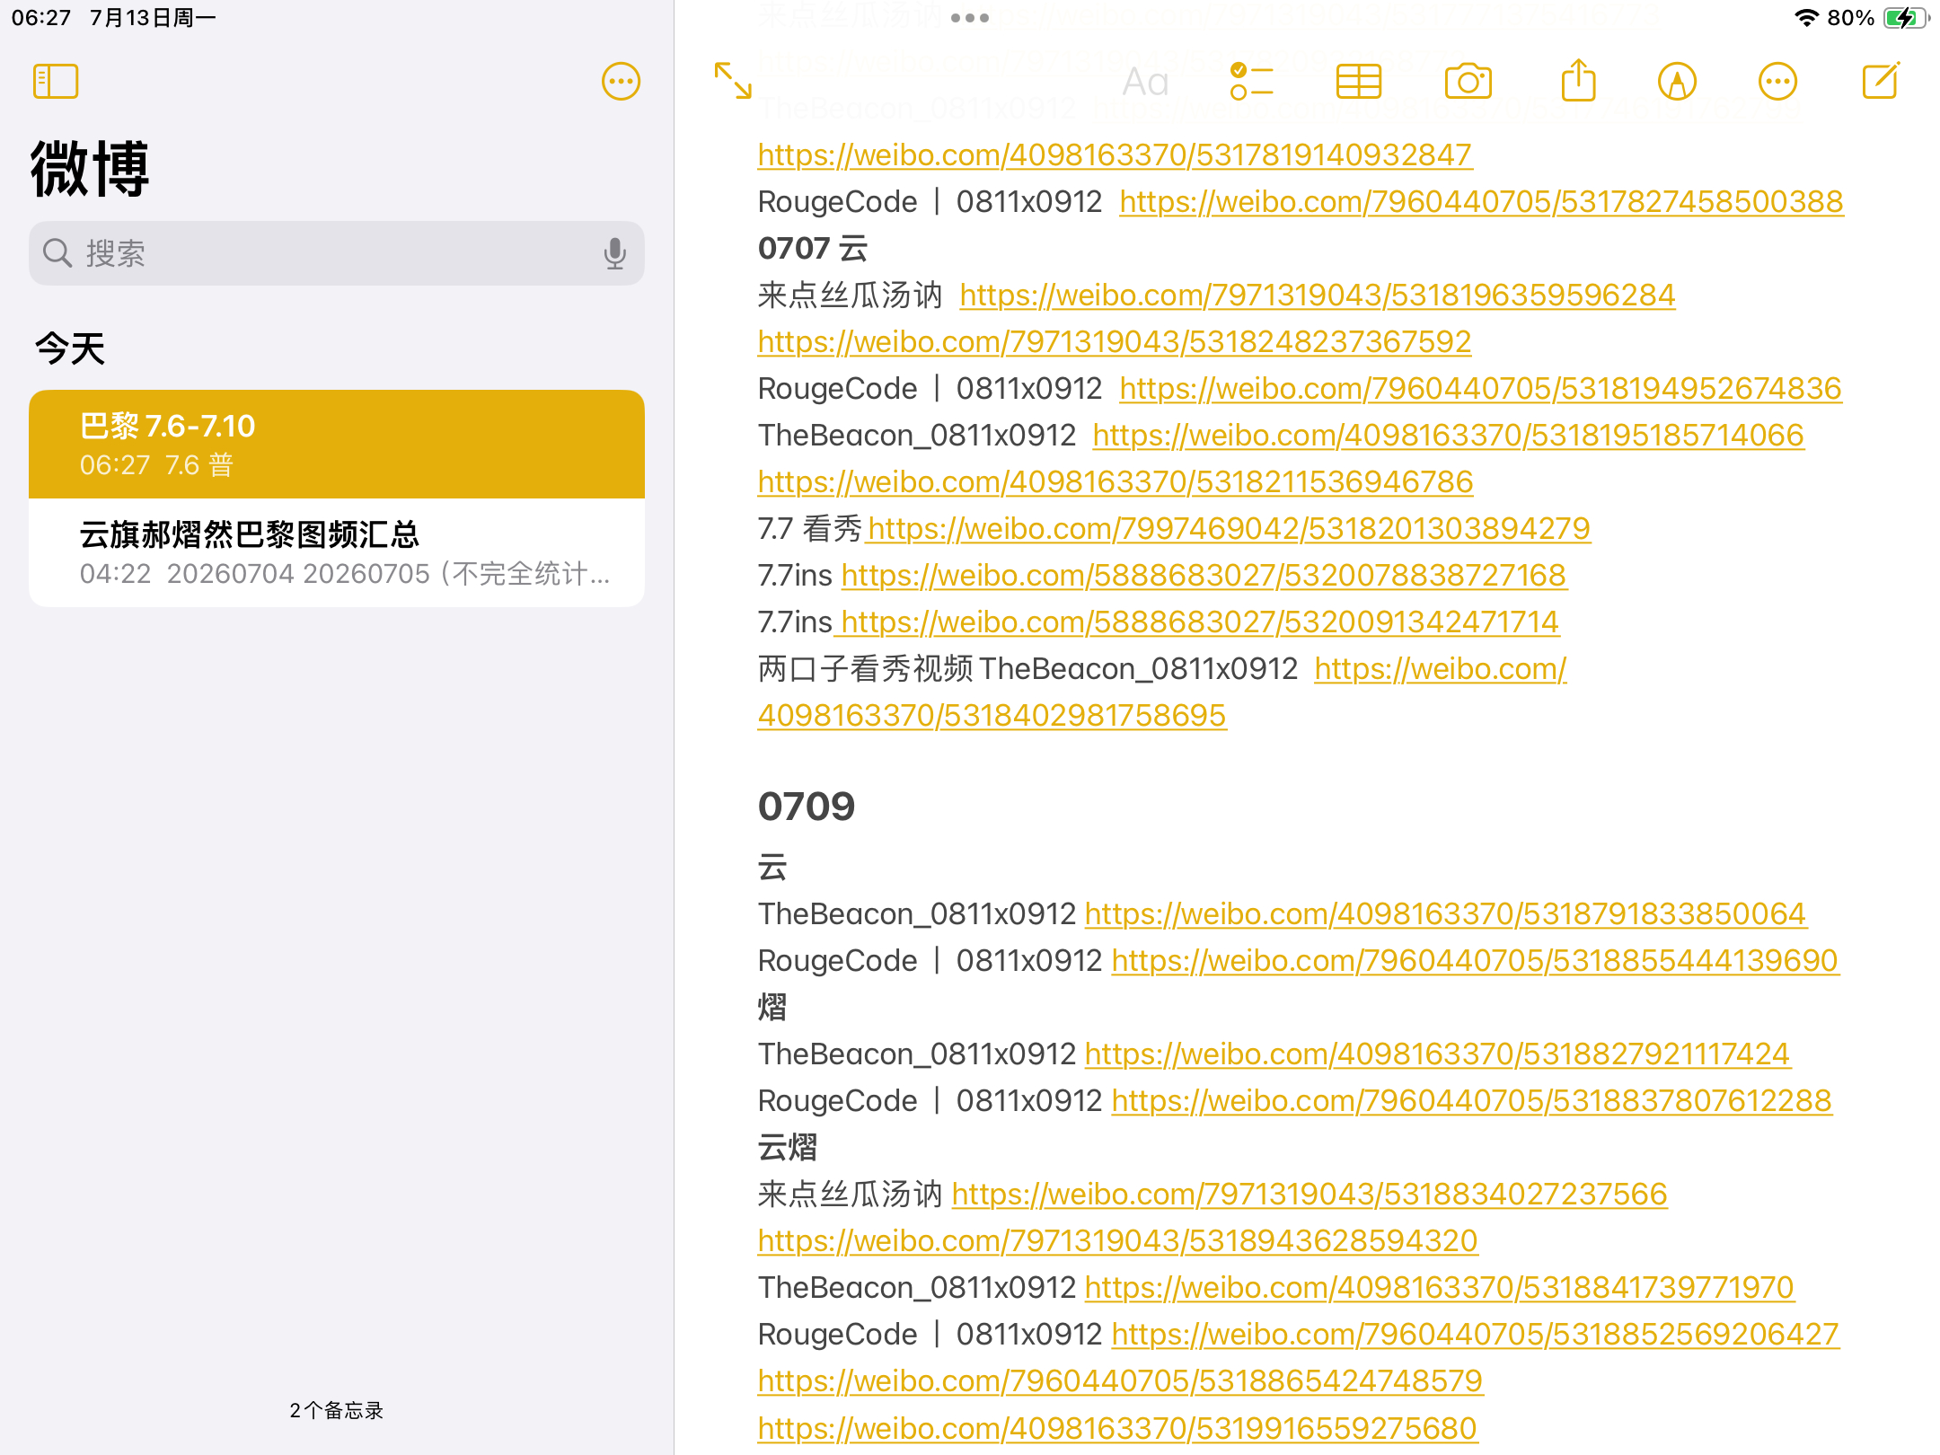
Task: Place cursor on 0707 云 heading
Action: [813, 249]
